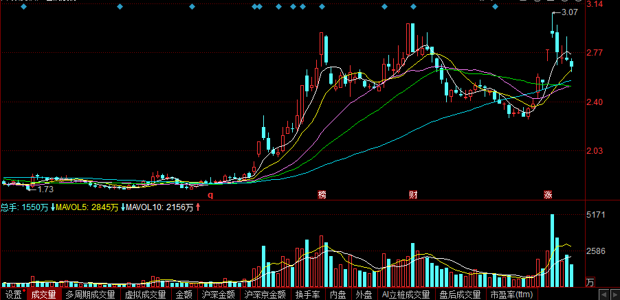
Task: Click the 总手: 1550万 readout
Action: click(25, 207)
